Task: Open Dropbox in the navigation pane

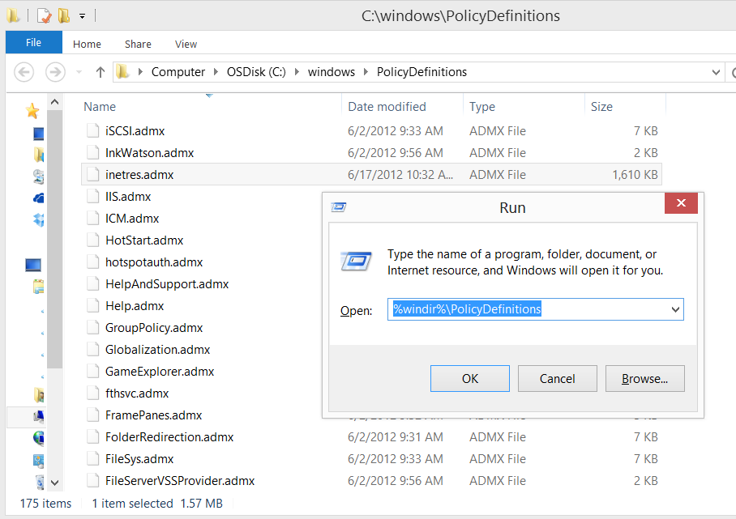Action: coord(38,219)
